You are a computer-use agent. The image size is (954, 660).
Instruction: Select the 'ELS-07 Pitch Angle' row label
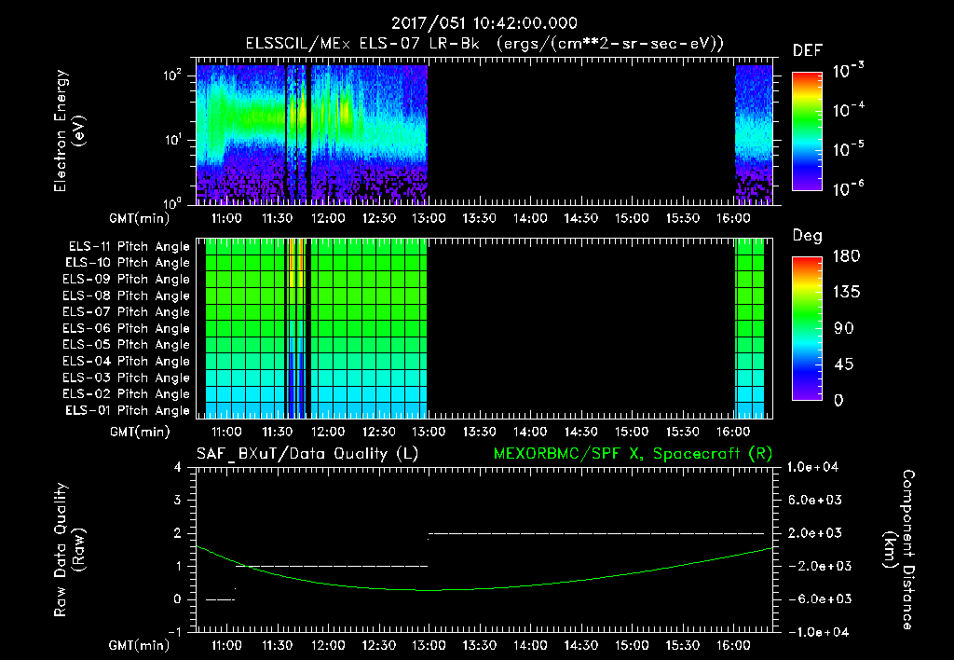pyautogui.click(x=127, y=312)
